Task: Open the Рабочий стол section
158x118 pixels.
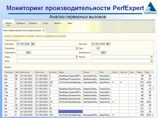Action: (x=8, y=24)
